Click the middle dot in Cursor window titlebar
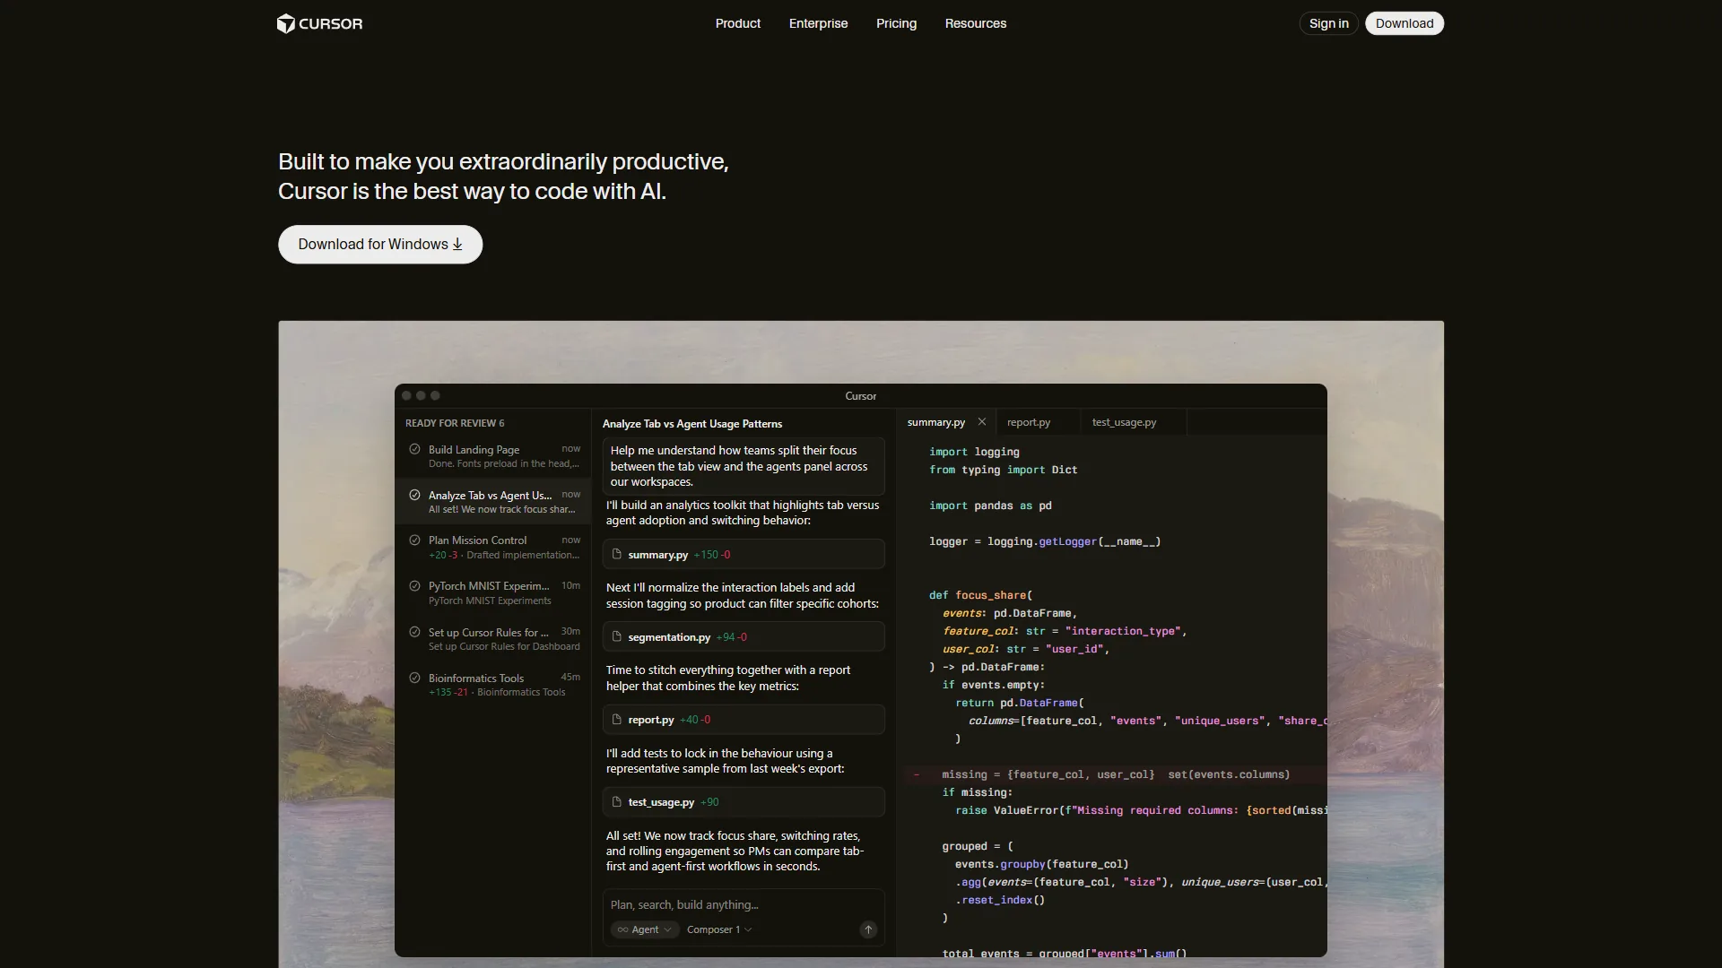This screenshot has width=1722, height=968. [421, 395]
